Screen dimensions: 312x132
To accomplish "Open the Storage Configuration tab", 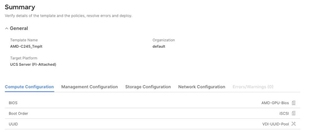I will pos(148,87).
